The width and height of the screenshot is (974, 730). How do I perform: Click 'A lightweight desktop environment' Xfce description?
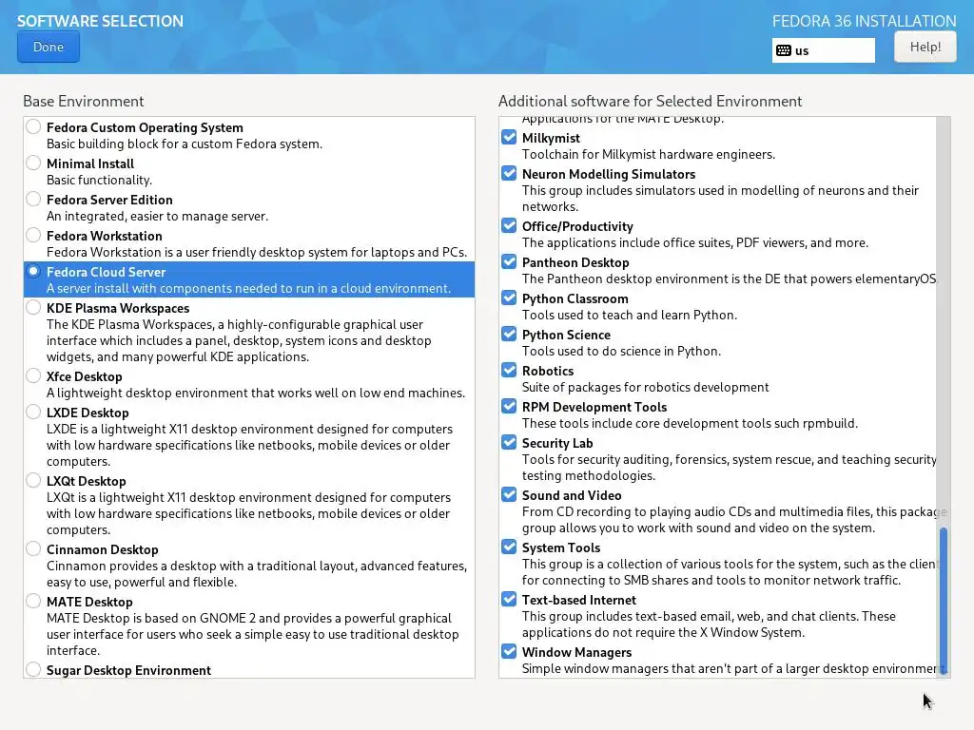(x=255, y=393)
